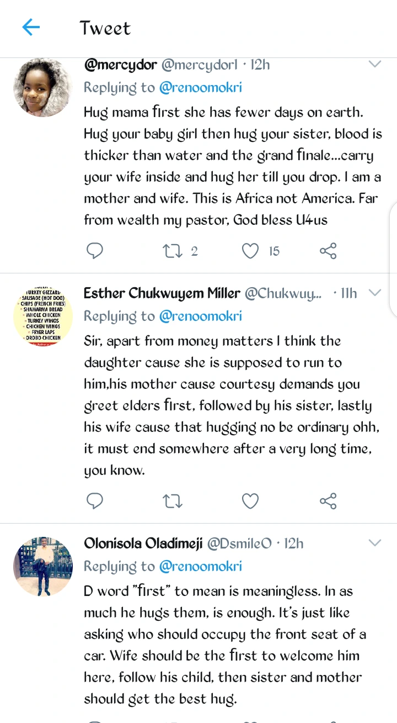Image resolution: width=397 pixels, height=723 pixels.
Task: Tap @renoomokri link in Esther's reply
Action: pos(200,316)
